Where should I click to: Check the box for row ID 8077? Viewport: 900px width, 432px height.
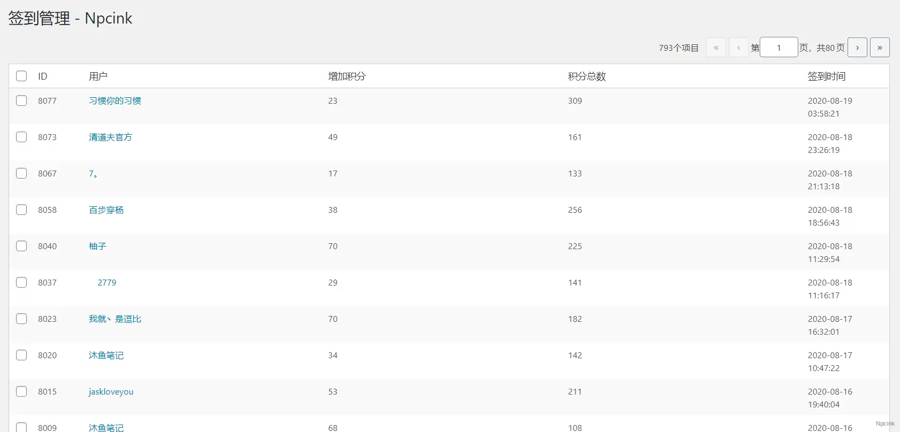click(x=21, y=101)
